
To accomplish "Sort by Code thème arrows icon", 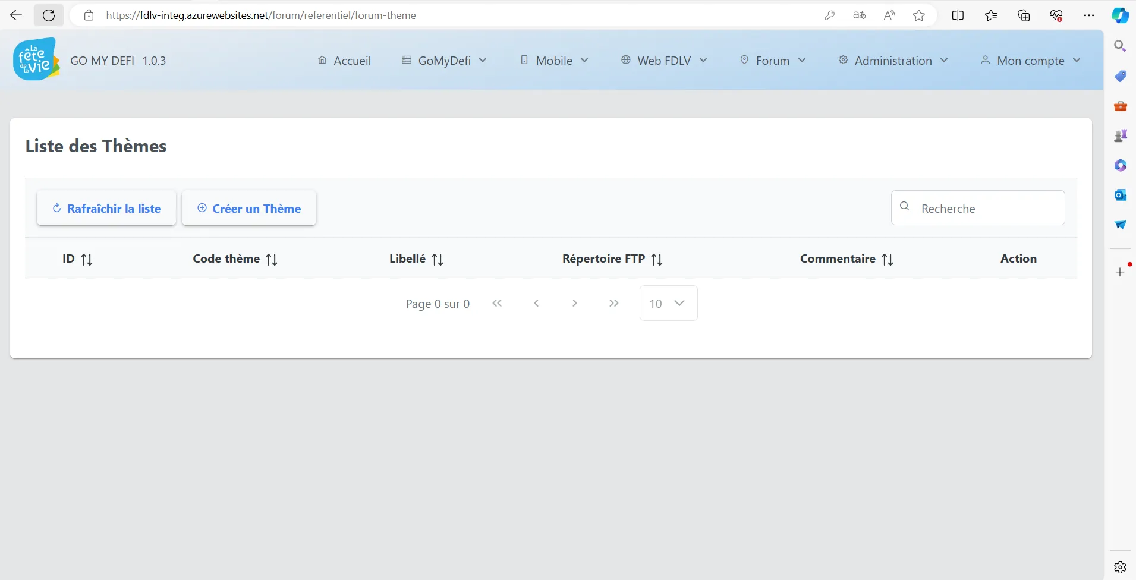I will point(272,260).
